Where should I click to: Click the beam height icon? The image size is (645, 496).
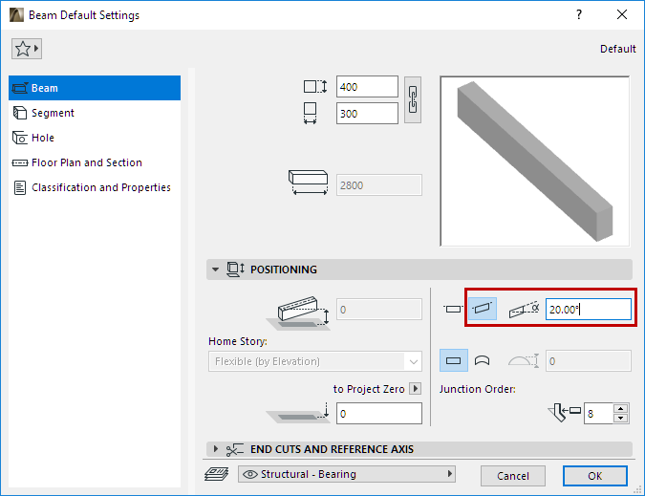tap(315, 86)
